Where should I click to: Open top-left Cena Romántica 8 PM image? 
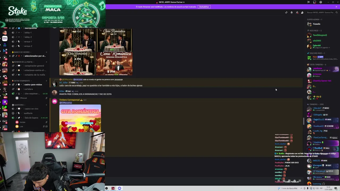[x=77, y=40]
